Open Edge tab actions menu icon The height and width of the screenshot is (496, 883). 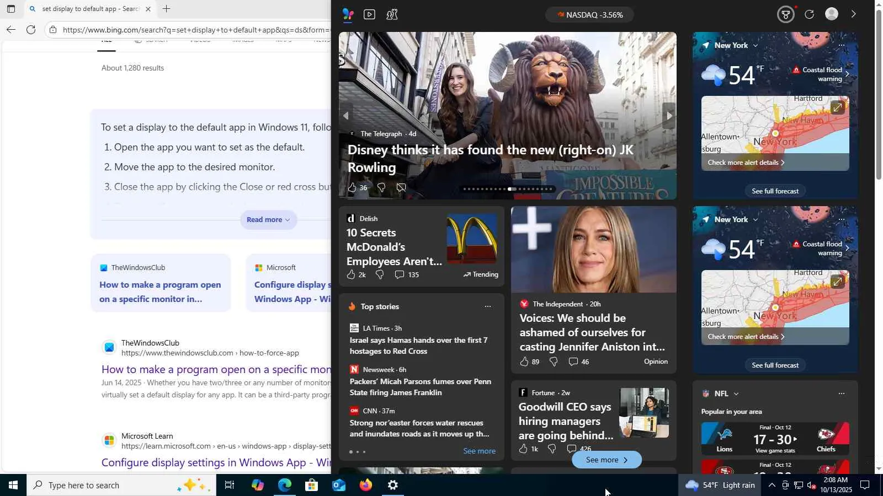click(10, 9)
